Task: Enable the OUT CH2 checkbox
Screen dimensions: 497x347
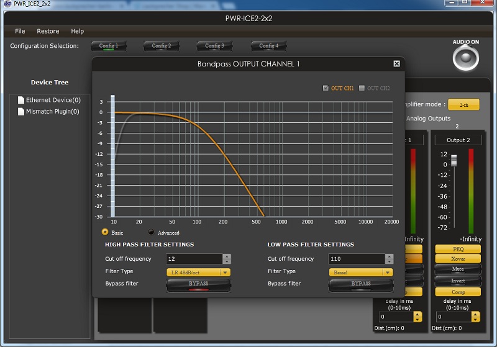Action: [362, 88]
